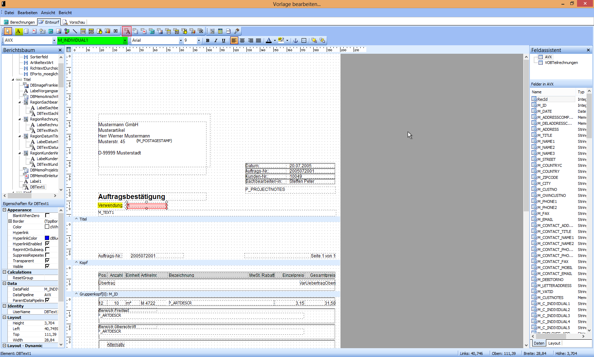Click the bring to front icon

point(314,41)
